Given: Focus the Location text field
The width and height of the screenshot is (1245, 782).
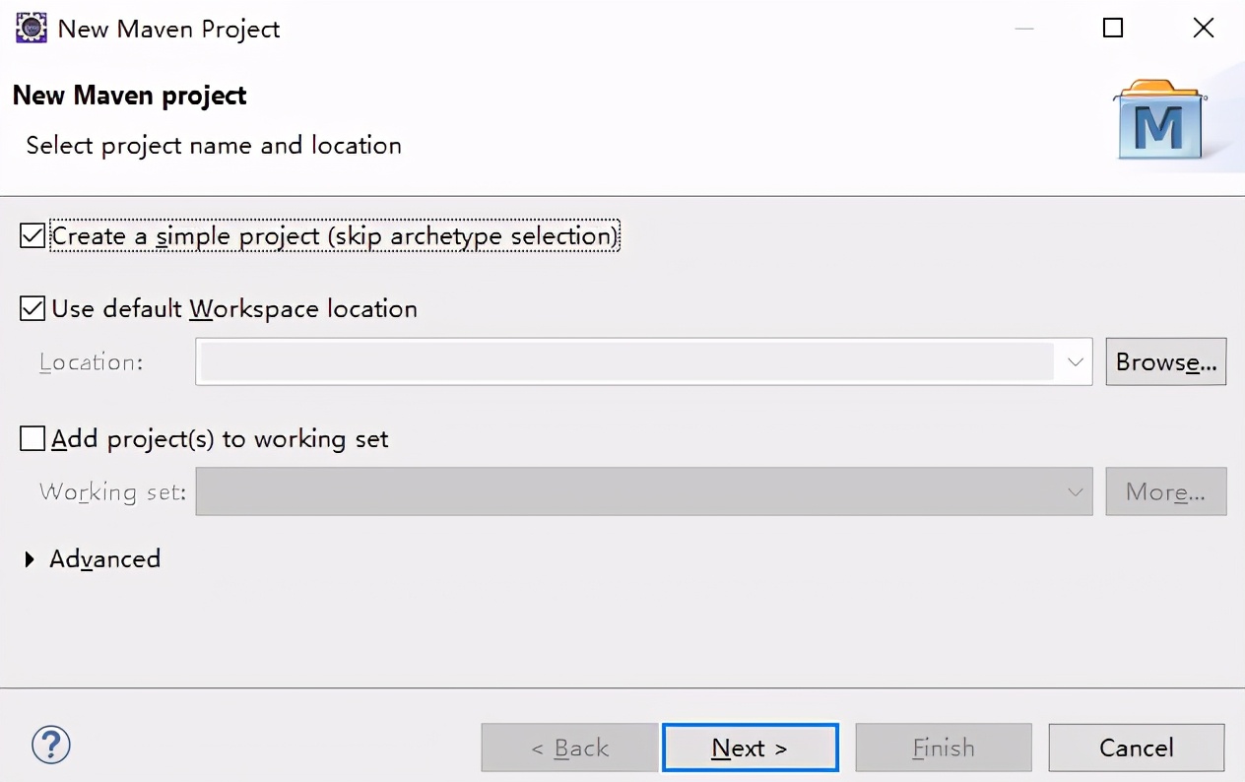Looking at the screenshot, I should pyautogui.click(x=626, y=362).
